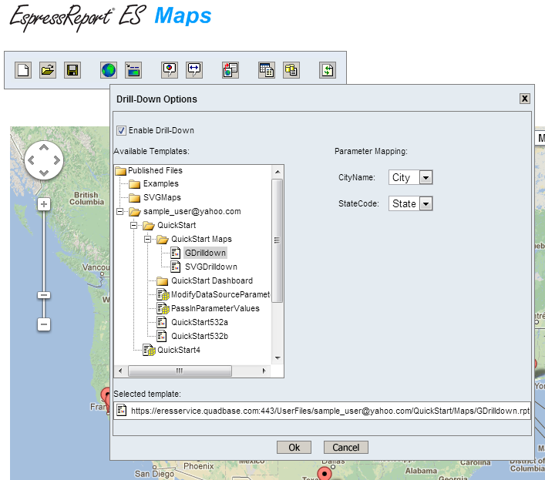Viewport: 545px width, 480px height.
Task: Click the EspressReport ES Maps logo
Action: coord(110,18)
